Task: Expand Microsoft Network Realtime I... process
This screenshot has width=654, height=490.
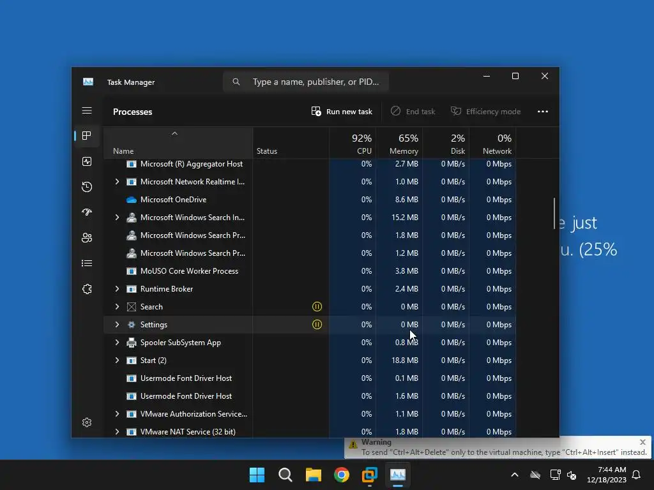Action: [x=118, y=182]
